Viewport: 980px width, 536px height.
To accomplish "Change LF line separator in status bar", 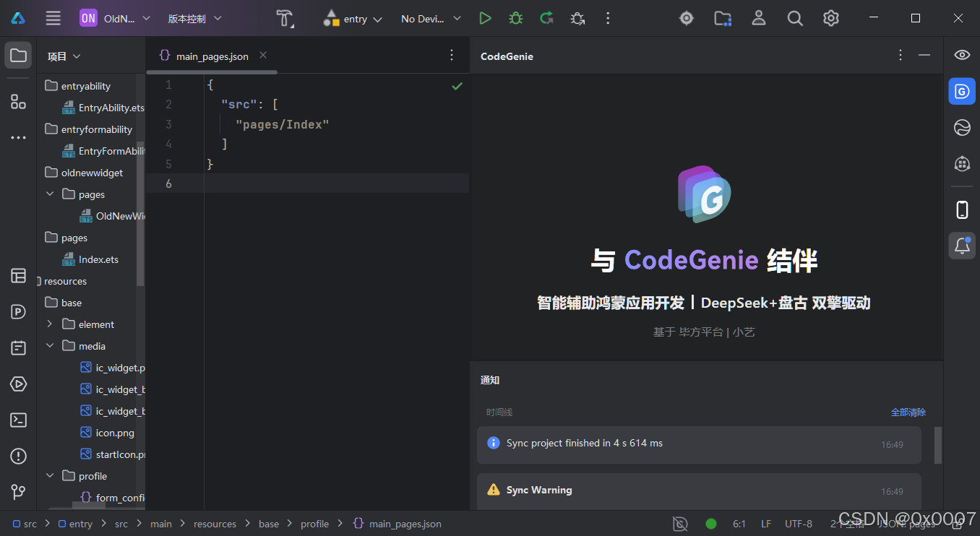I will [766, 524].
